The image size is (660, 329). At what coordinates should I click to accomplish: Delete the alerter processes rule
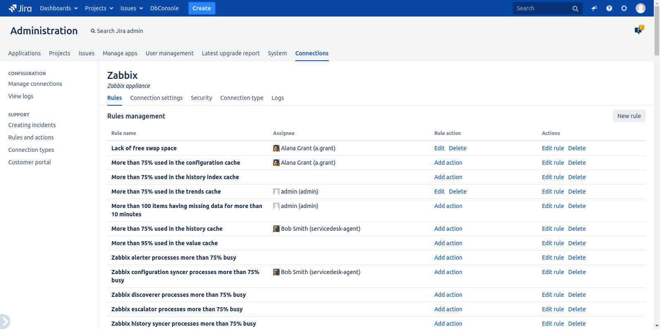coord(577,258)
